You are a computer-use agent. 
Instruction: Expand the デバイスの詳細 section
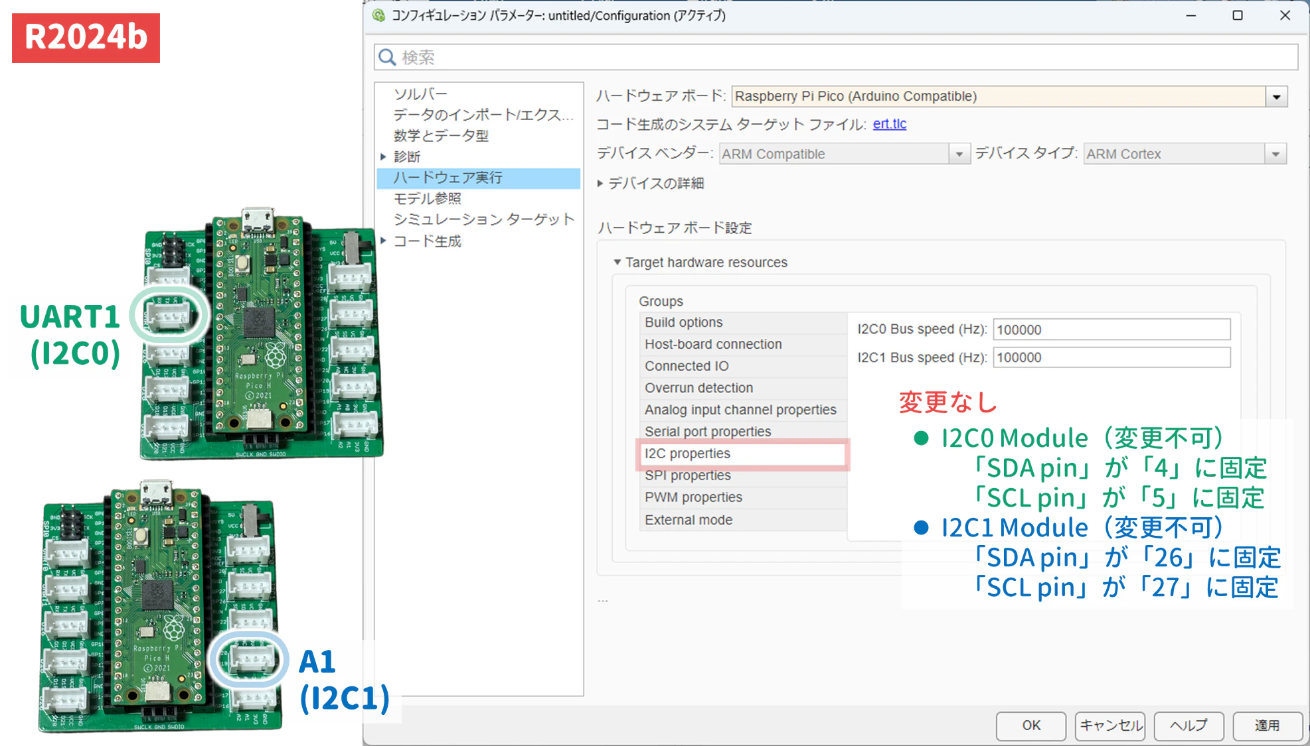(600, 184)
